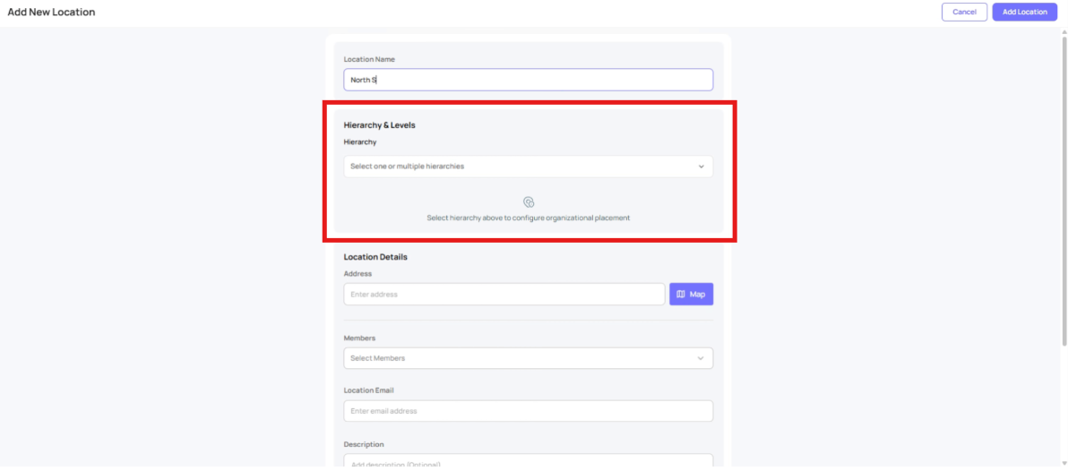Click the Location Email field label

368,390
